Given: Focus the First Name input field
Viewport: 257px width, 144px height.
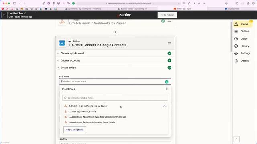Looking at the screenshot, I should pos(115,82).
